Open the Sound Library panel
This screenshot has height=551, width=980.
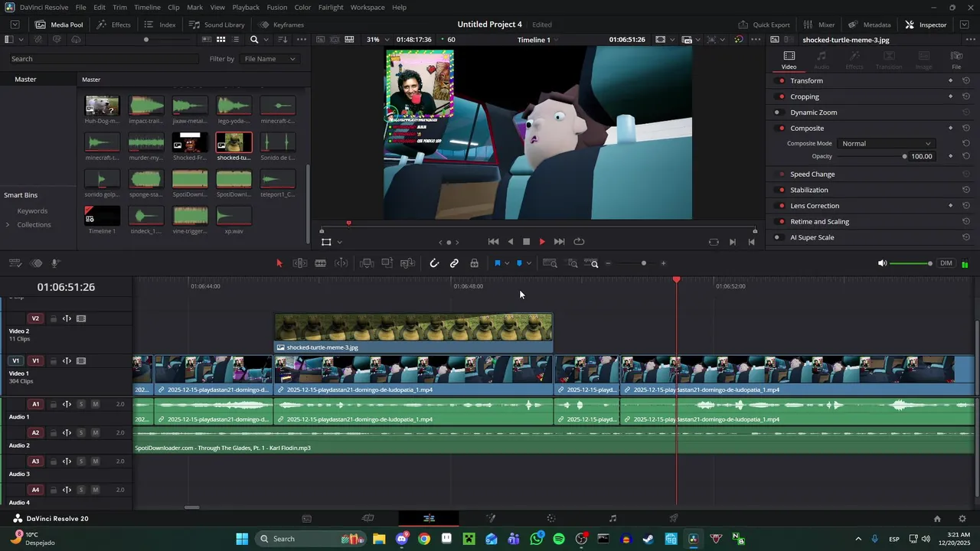click(217, 24)
